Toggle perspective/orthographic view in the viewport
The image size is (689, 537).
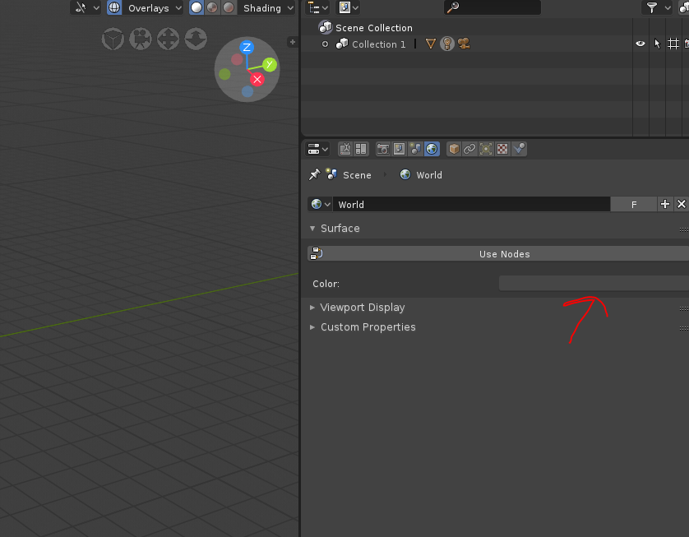coord(113,39)
